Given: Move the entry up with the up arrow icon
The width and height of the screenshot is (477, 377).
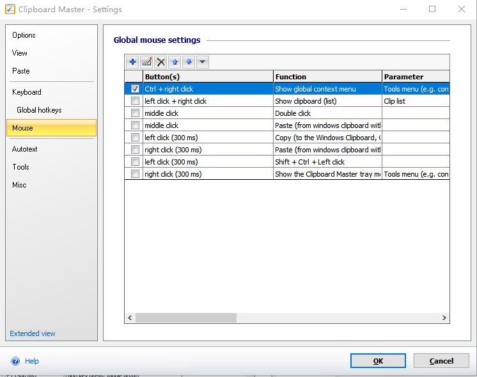Looking at the screenshot, I should 175,62.
